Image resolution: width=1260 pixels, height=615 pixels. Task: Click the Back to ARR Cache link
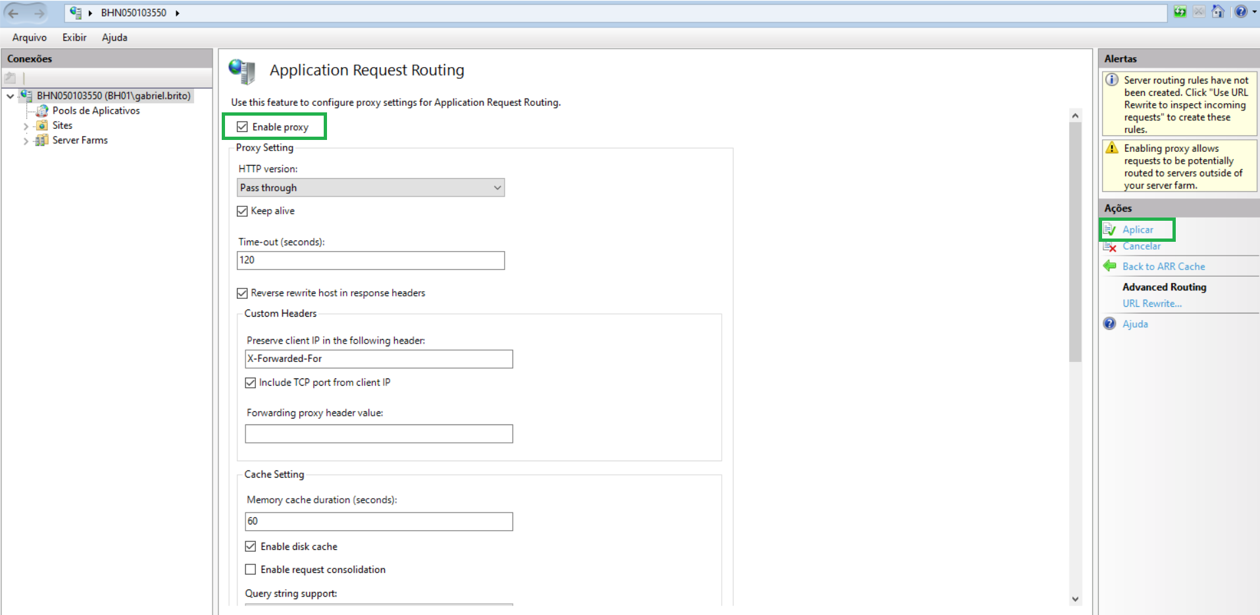point(1164,266)
